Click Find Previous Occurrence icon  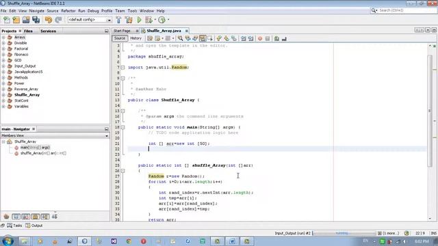(x=188, y=38)
